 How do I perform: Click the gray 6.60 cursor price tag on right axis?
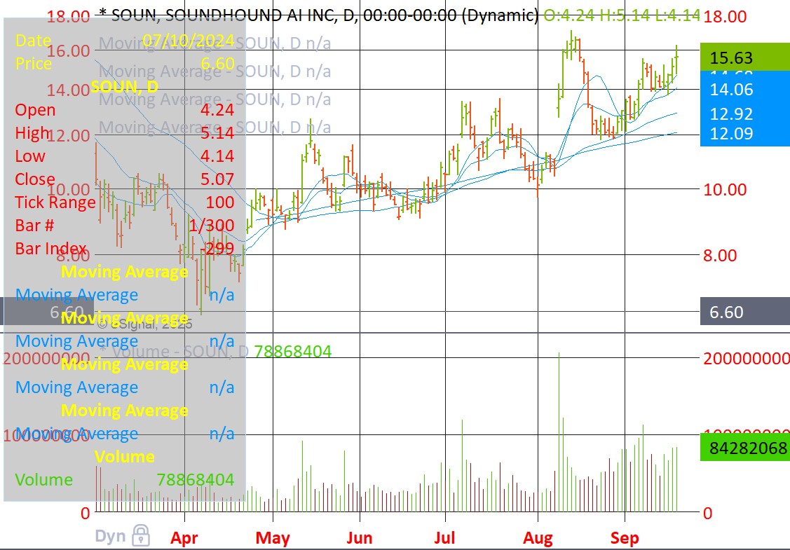click(x=744, y=312)
